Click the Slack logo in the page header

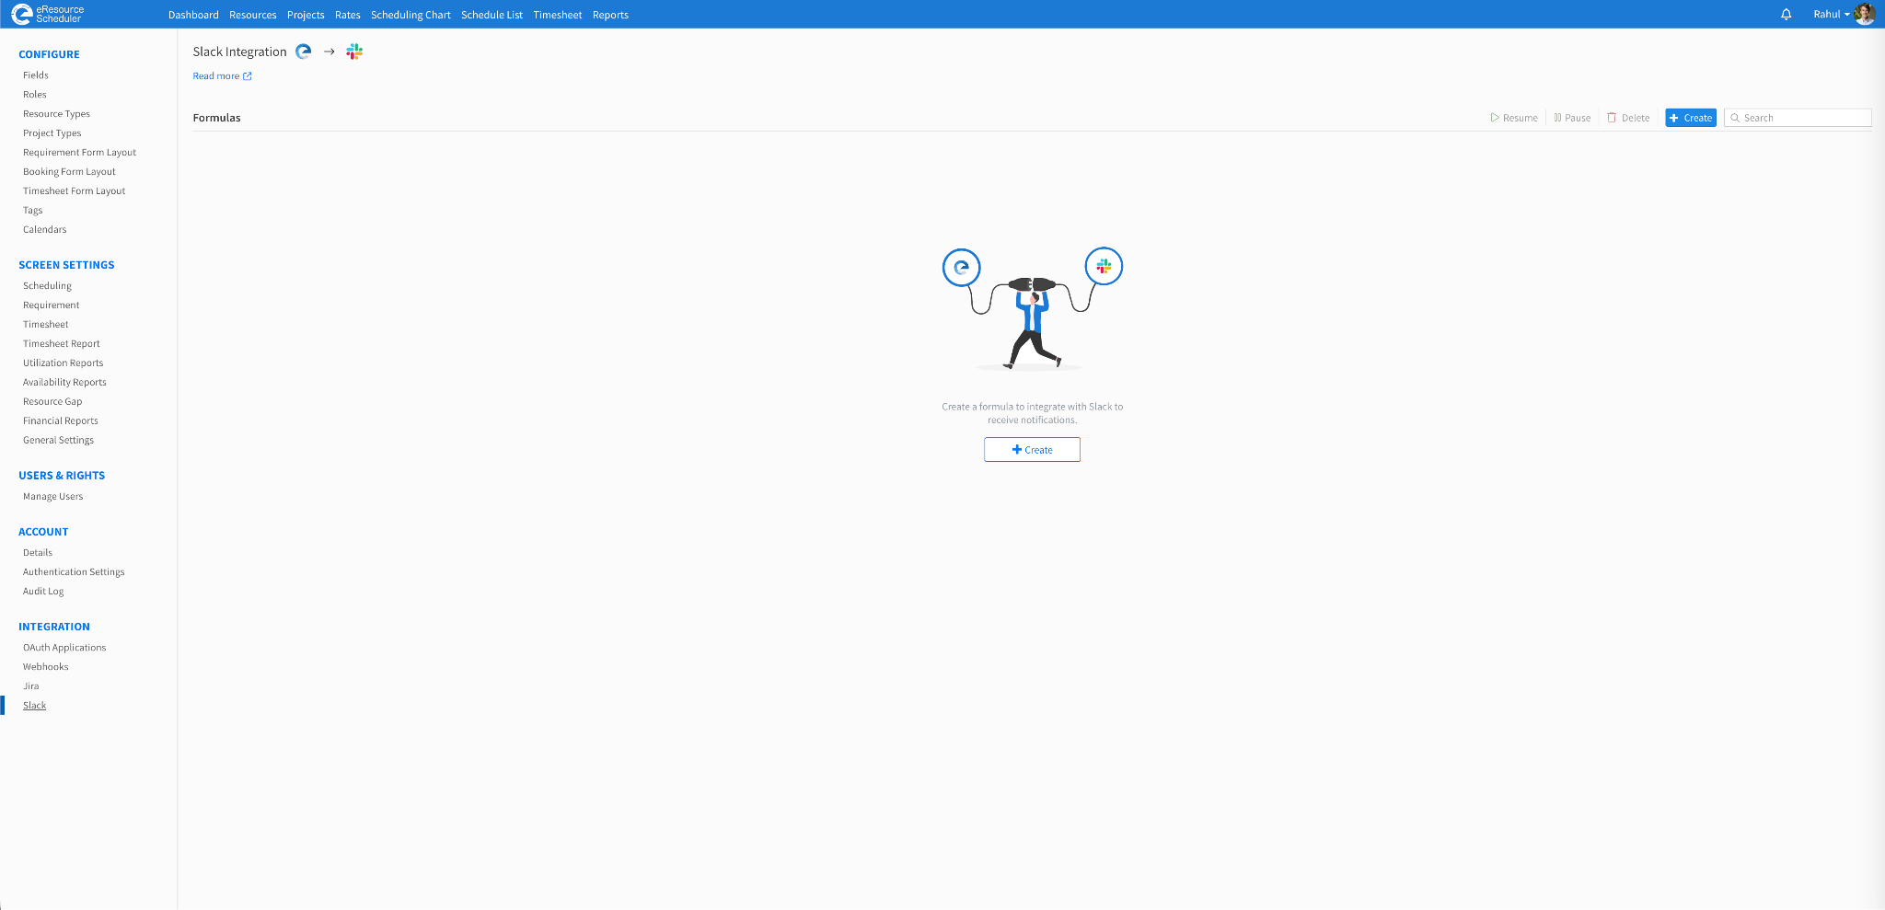coord(354,52)
